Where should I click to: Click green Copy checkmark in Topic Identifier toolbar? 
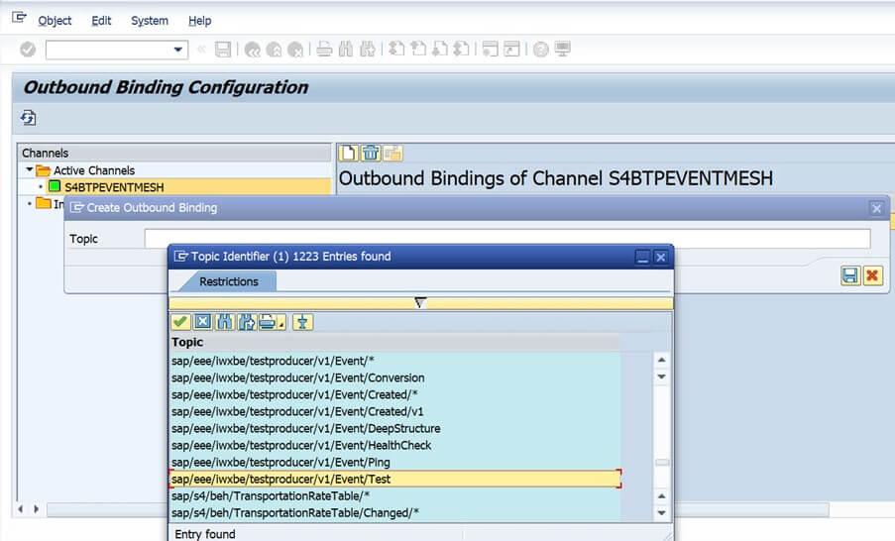coord(180,322)
